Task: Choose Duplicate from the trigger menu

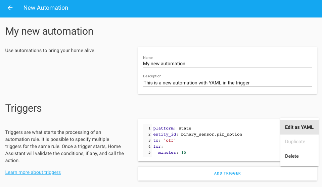Action: point(295,142)
